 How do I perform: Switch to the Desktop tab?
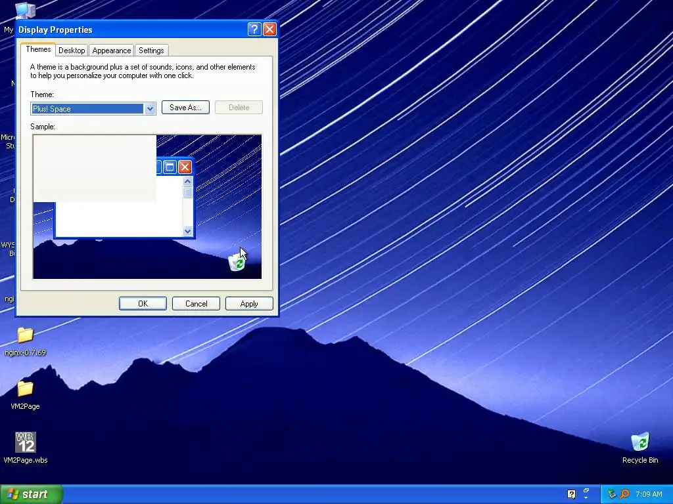[x=72, y=51]
